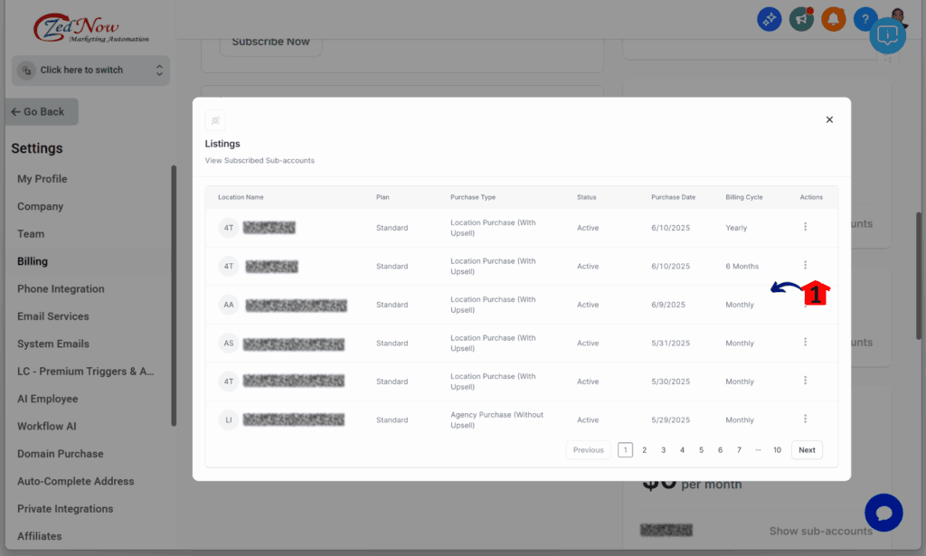Open actions menu for 5/31/2025 row

pyautogui.click(x=805, y=342)
